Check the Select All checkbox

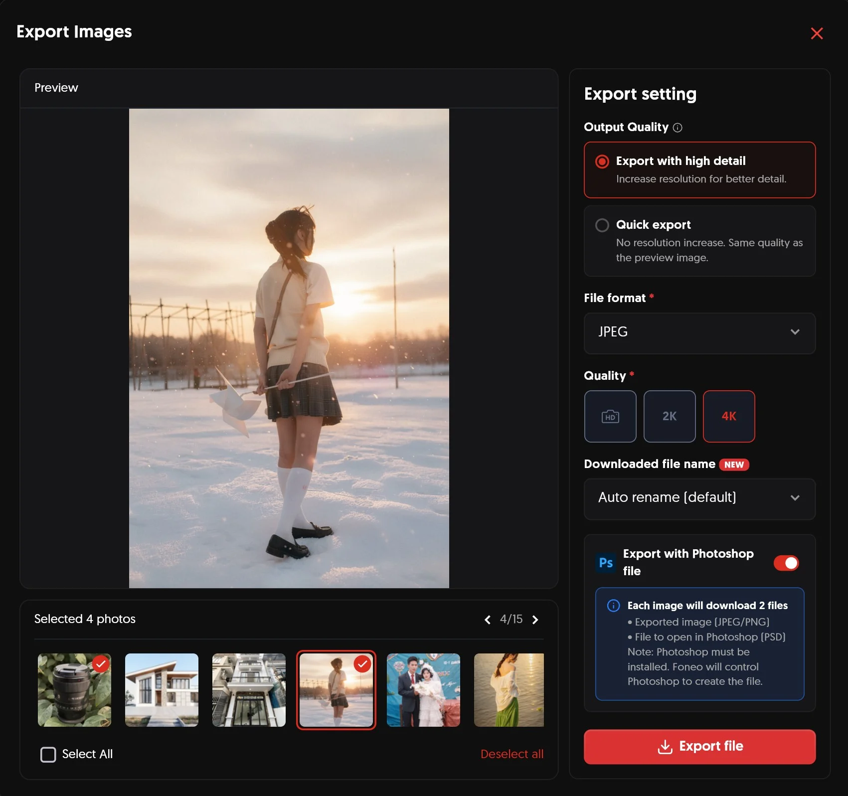tap(48, 754)
